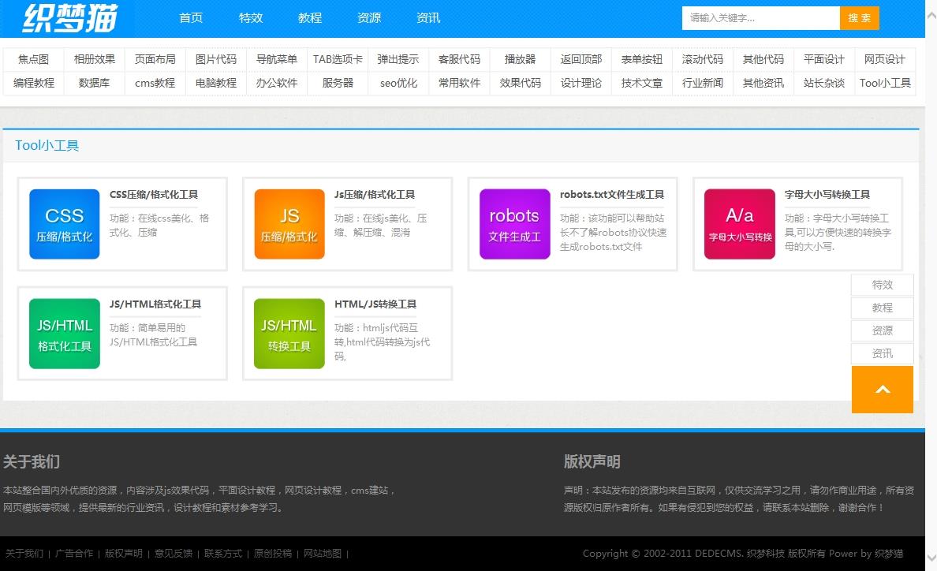Open the orange JS compress/format tool icon
Screen dimensions: 937x571
coord(289,224)
